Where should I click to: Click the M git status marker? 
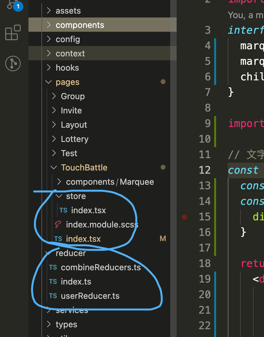pyautogui.click(x=163, y=238)
